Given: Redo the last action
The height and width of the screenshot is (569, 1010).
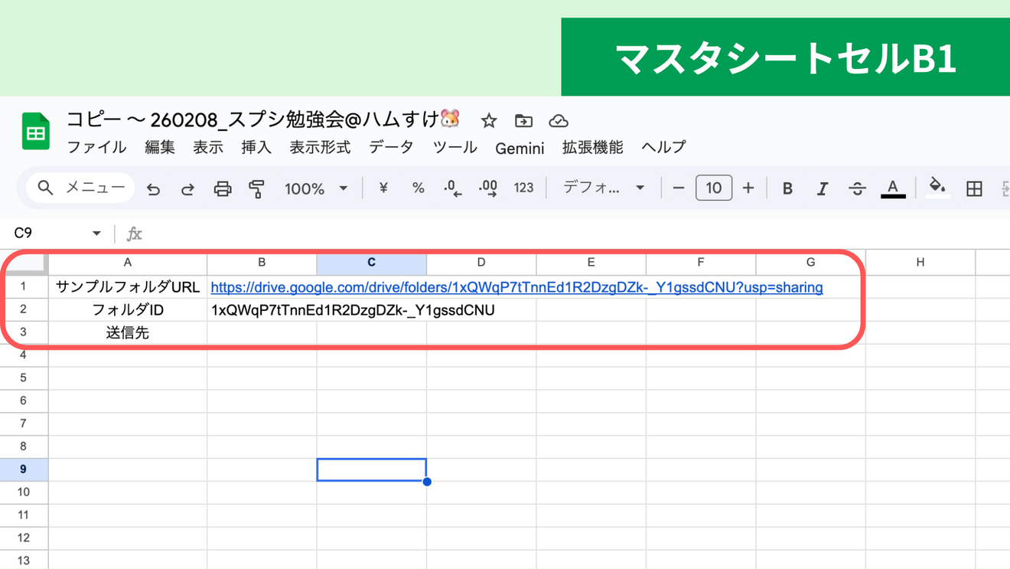Looking at the screenshot, I should [187, 188].
